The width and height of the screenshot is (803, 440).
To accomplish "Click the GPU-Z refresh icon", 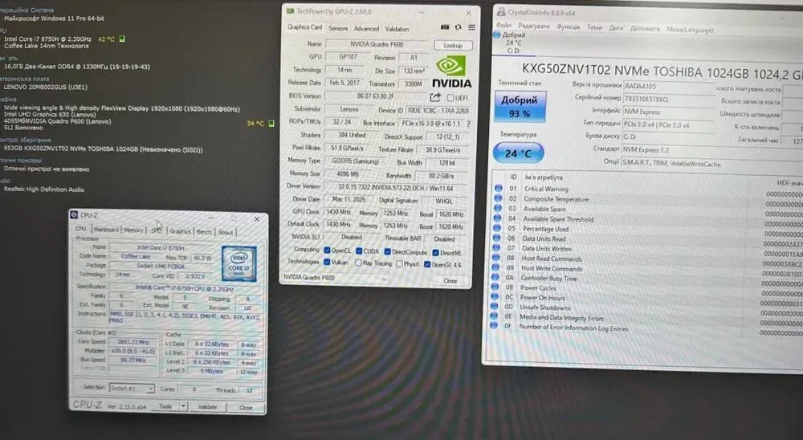I will (458, 28).
